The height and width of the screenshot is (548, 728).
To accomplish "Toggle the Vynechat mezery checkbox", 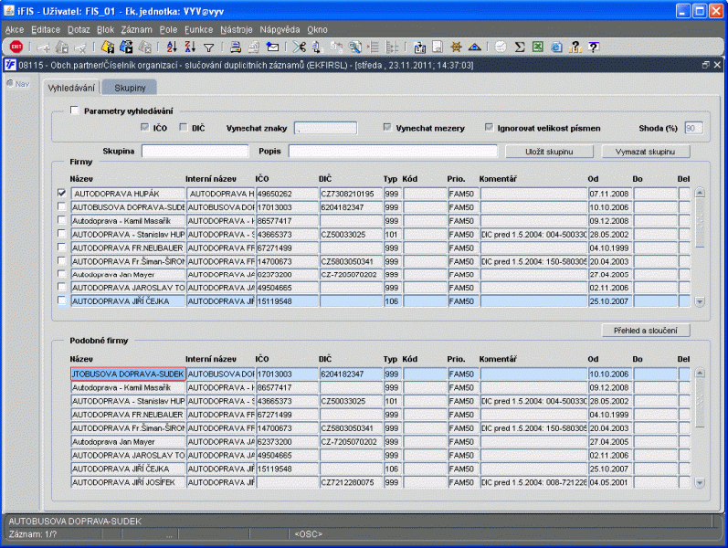I will tap(387, 127).
